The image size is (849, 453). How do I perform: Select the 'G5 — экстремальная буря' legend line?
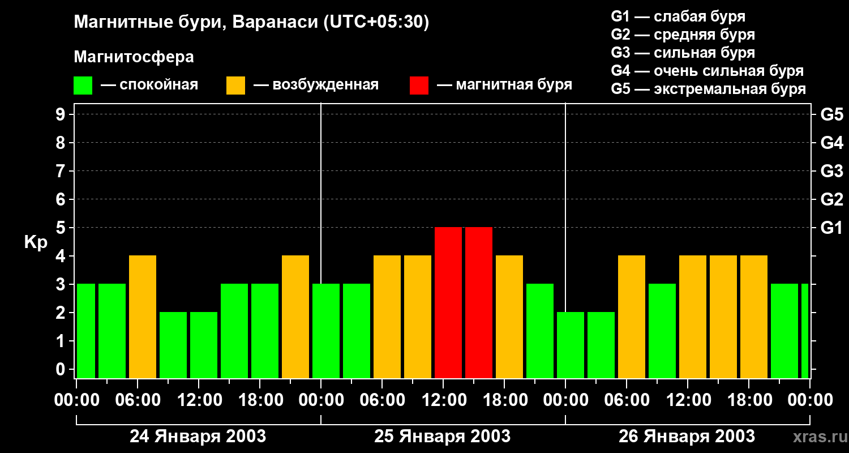pos(709,89)
